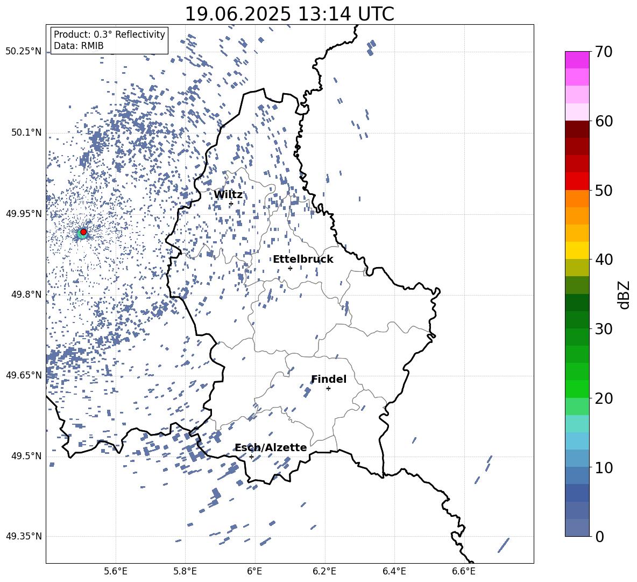Click the 49.95°N latitude label
Viewport: 637px width, 582px height.
coord(24,214)
